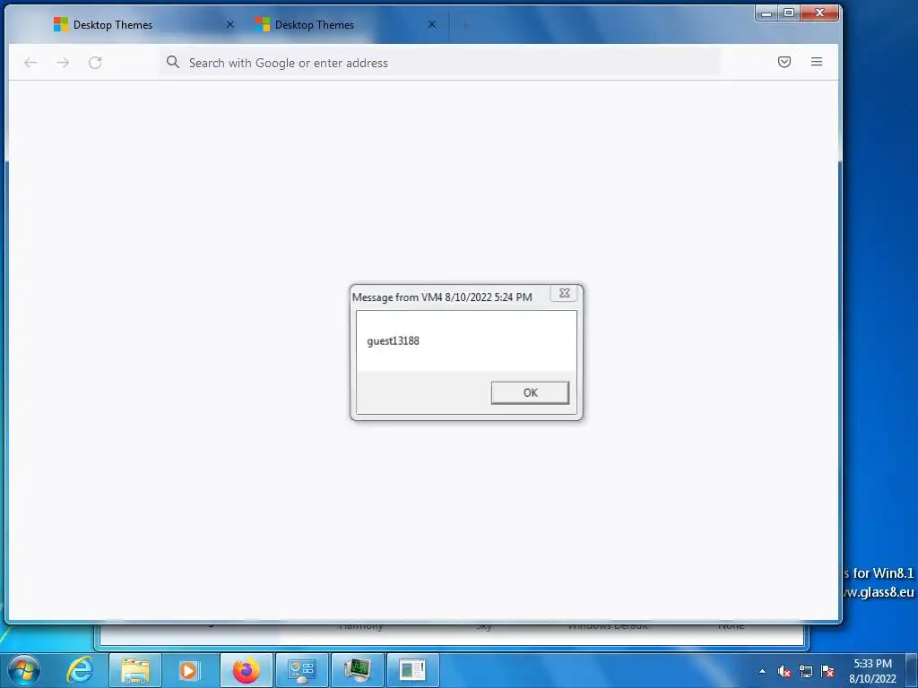Click the taskbar clock showing 5:33 PM

872,671
